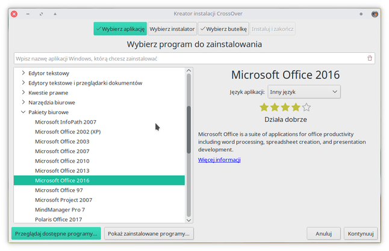389x251 pixels.
Task: Select Microsoft Office 2013
Action: click(x=99, y=171)
